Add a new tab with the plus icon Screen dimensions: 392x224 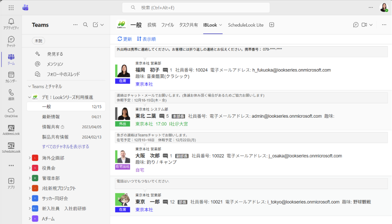pos(272,25)
